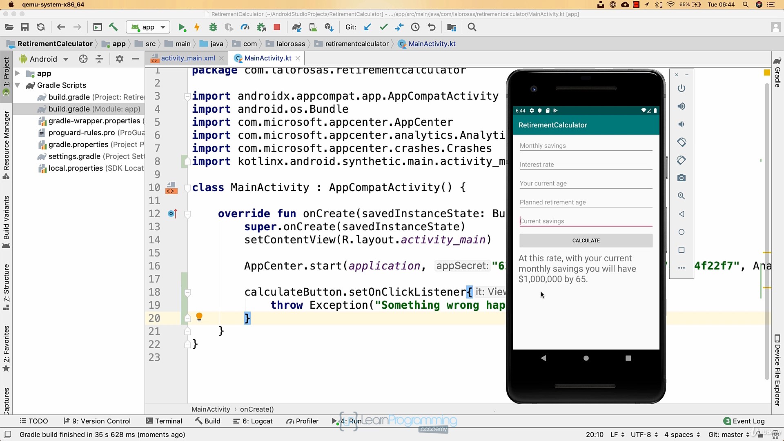784x441 pixels.
Task: Start debugging with the bug icon
Action: click(x=213, y=27)
